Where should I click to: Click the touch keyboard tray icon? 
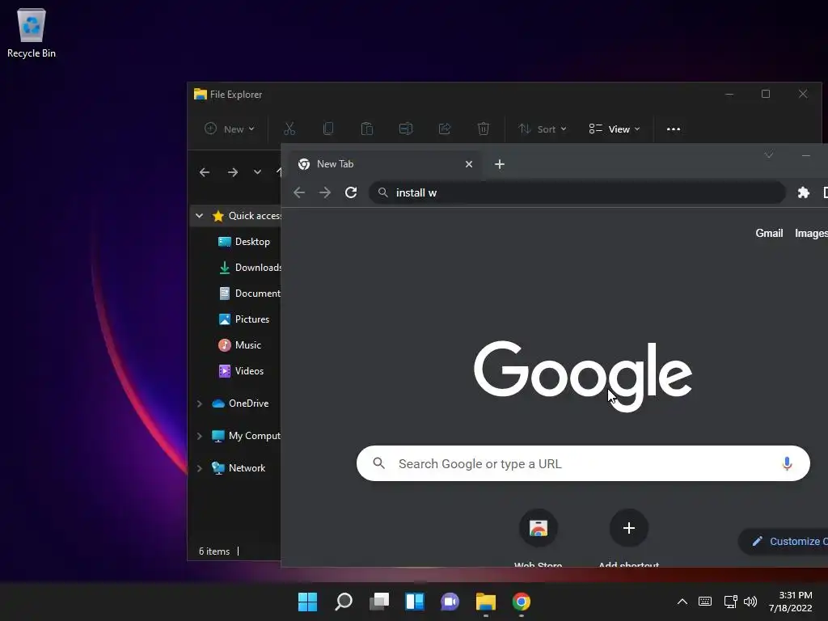(x=705, y=602)
